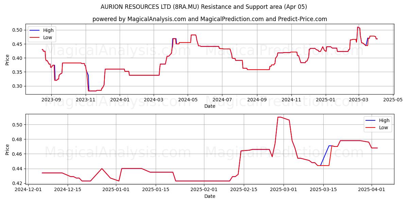The width and height of the screenshot is (408, 204).
Task: Click the Date axis title of bottom chart
Action: coord(210,196)
